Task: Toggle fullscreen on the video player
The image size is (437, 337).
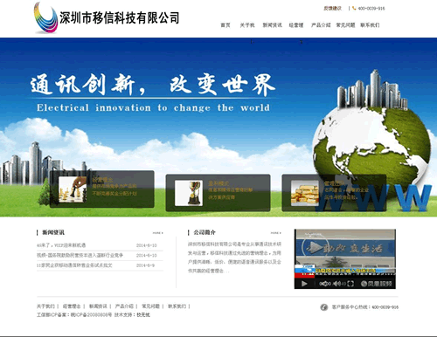Action: click(350, 284)
